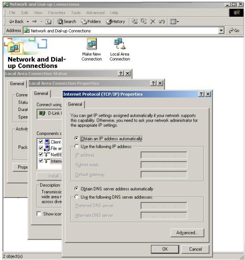Select General tab in TCP/IP Properties
This screenshot has width=245, height=260.
click(x=75, y=104)
